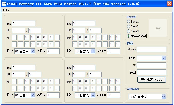Focus bottom-left character's Exp field
The image size is (174, 105).
(24, 67)
